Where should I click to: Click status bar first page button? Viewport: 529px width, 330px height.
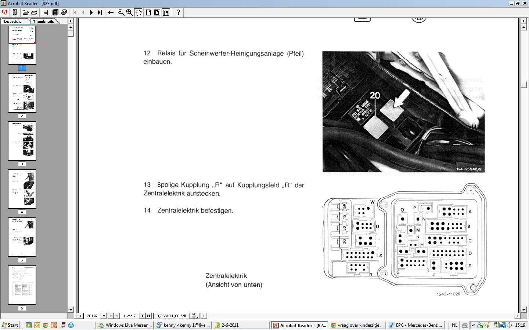pos(112,316)
